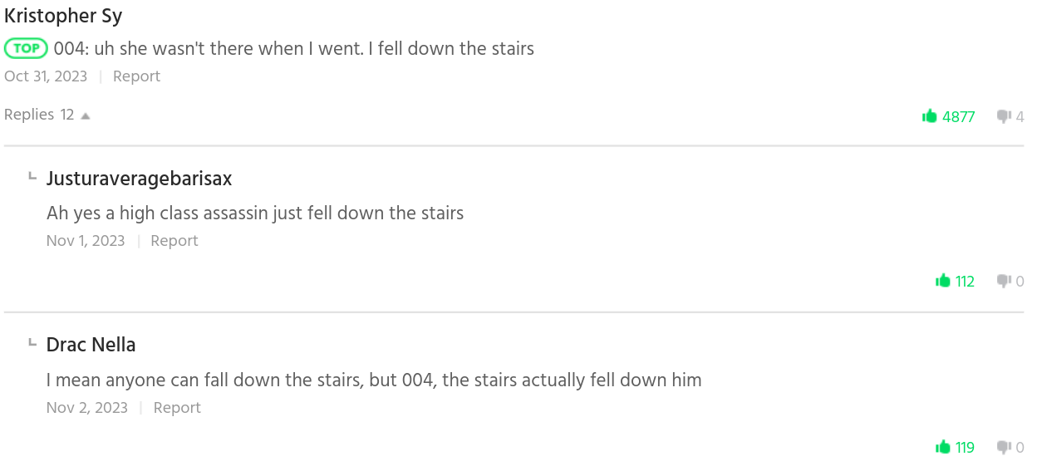Viewport: 1042px width, 471px height.
Task: Open Kristopher Sy's profile name
Action: (63, 15)
